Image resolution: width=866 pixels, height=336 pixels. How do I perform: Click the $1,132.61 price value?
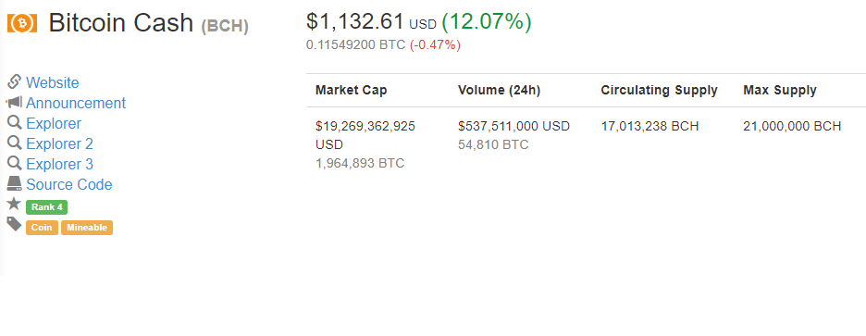pos(355,21)
